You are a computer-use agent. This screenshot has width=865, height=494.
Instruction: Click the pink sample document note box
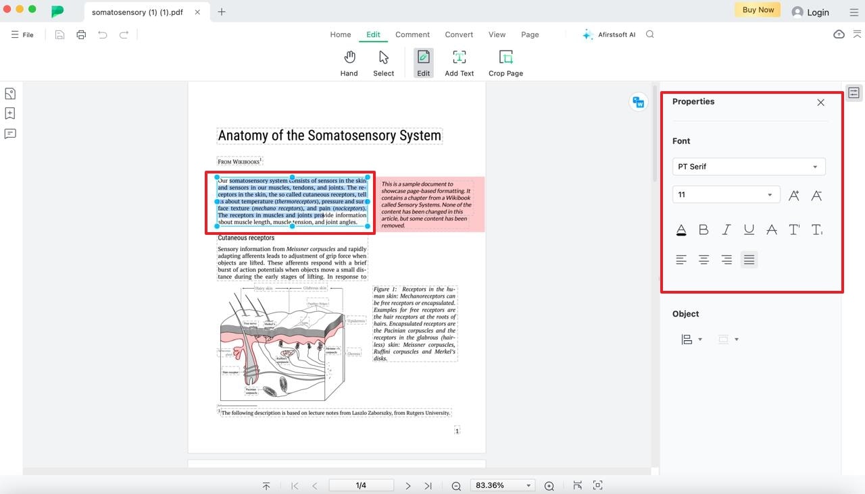coord(430,204)
